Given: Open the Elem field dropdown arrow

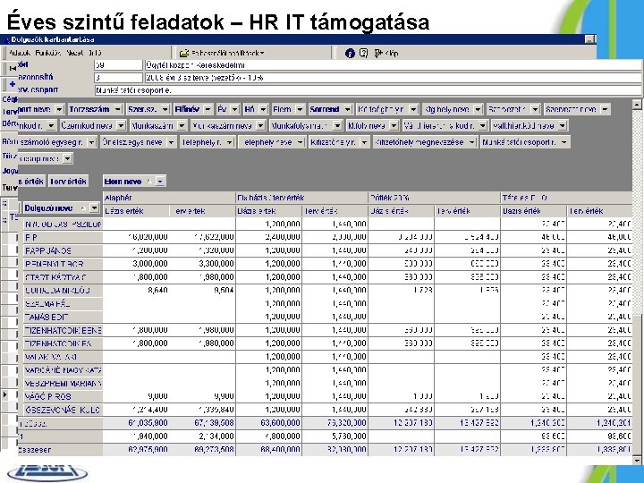Looking at the screenshot, I should (300, 109).
